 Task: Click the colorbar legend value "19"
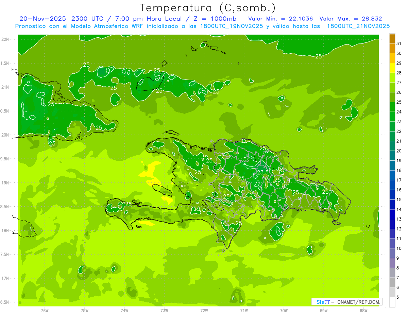399,161
